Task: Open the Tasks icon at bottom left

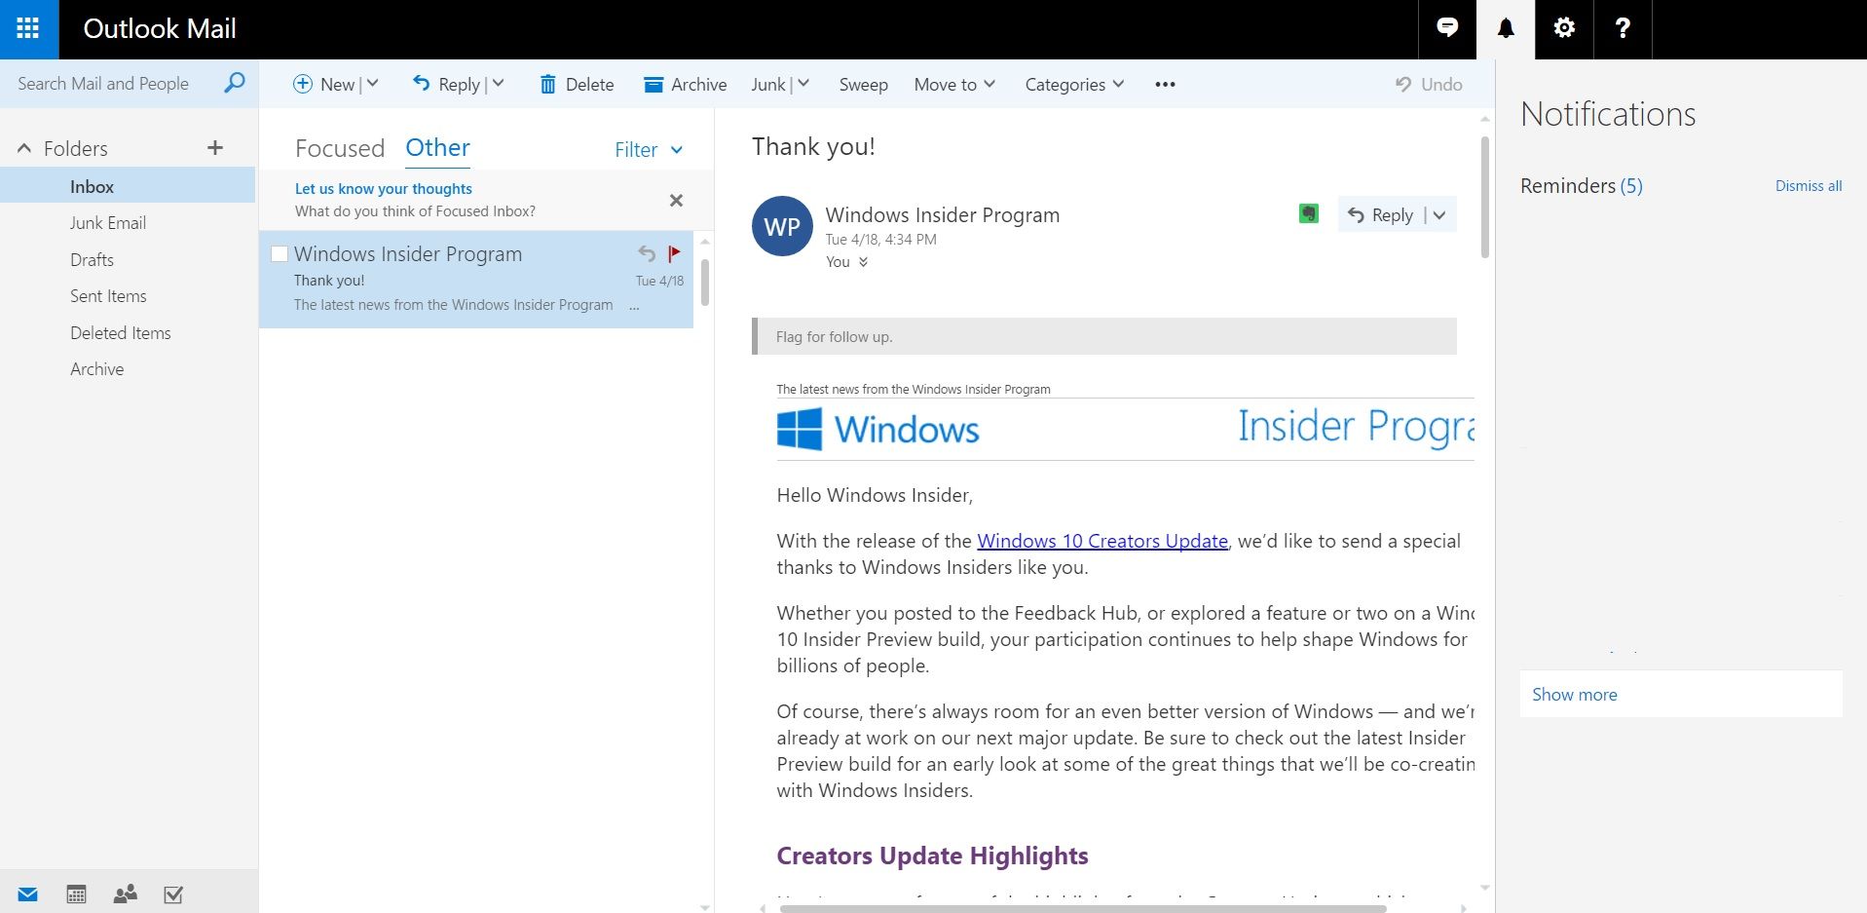Action: 173,894
